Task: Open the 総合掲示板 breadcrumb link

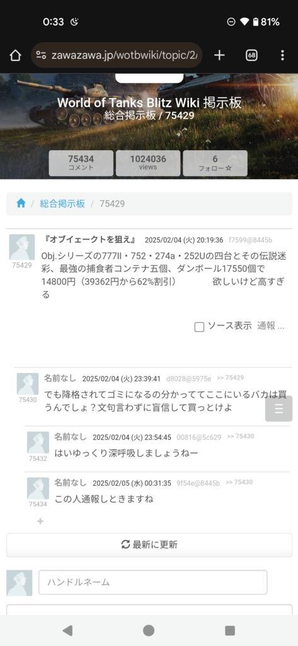Action: [x=62, y=204]
